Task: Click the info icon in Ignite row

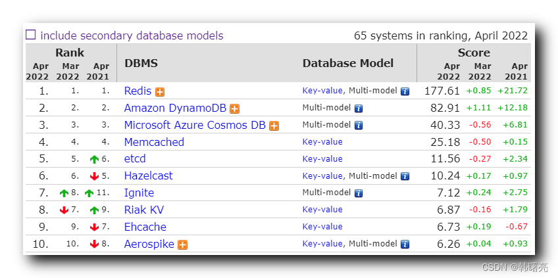Action: click(359, 193)
